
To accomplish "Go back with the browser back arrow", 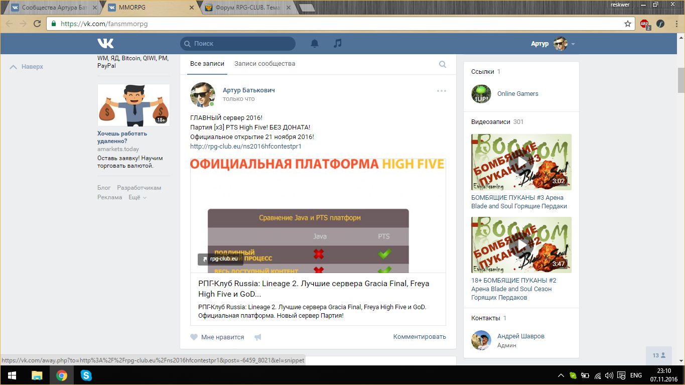I will [9, 24].
